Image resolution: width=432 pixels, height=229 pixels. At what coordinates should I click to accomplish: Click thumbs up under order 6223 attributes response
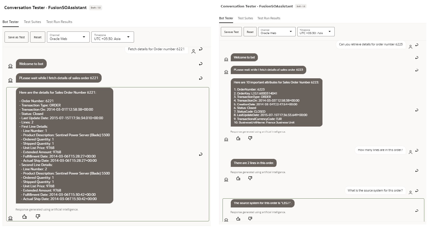tap(238, 138)
